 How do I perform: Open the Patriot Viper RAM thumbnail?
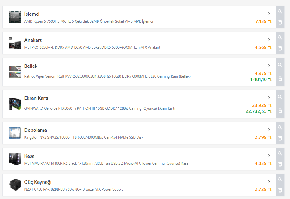[x=15, y=72]
